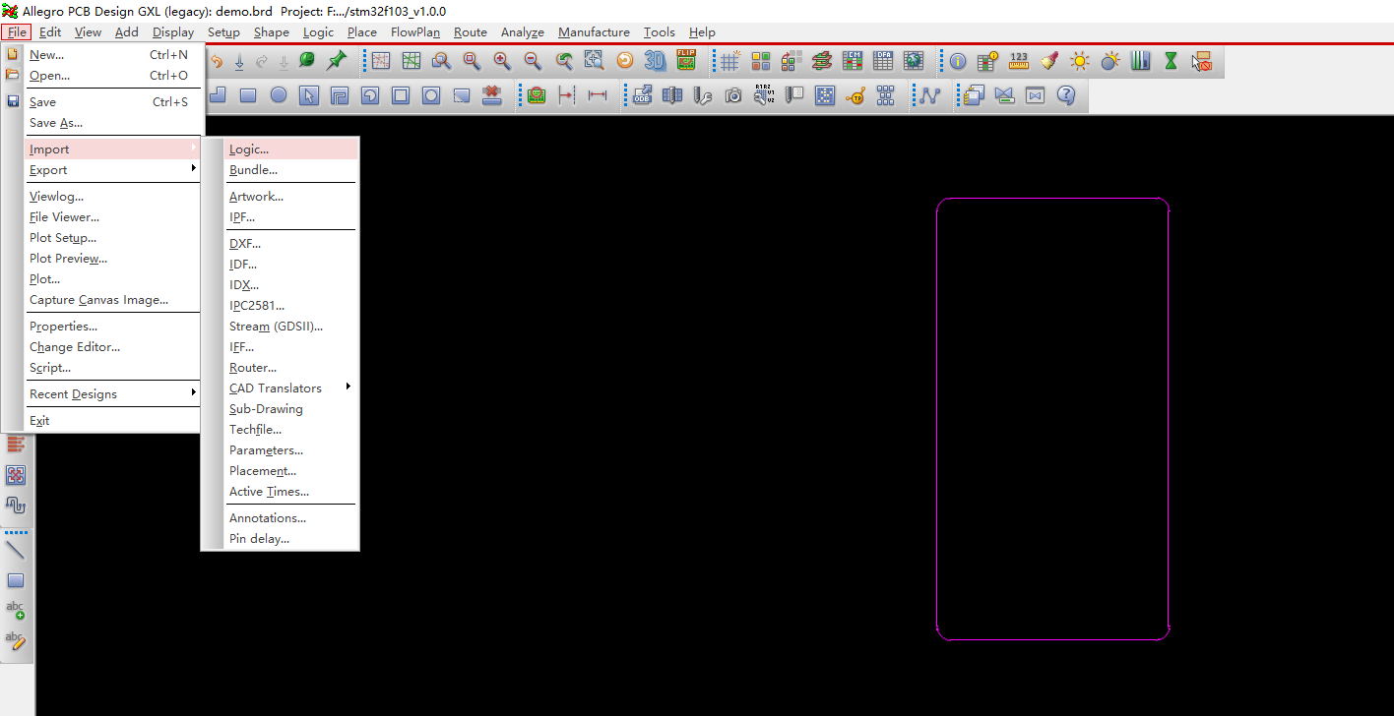1394x716 pixels.
Task: Choose Change Editor... in File menu
Action: point(112,347)
